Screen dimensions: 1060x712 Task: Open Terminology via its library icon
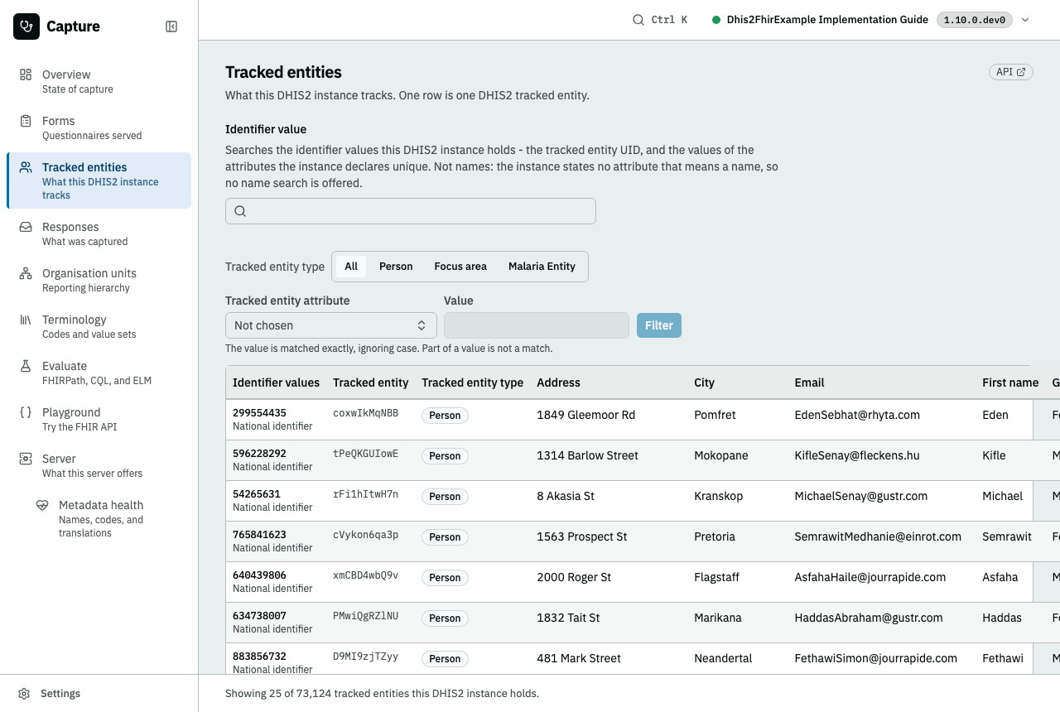[x=26, y=320]
